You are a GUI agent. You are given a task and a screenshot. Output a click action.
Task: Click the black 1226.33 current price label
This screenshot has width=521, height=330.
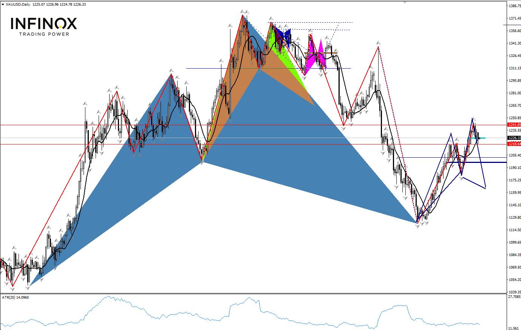click(x=514, y=138)
